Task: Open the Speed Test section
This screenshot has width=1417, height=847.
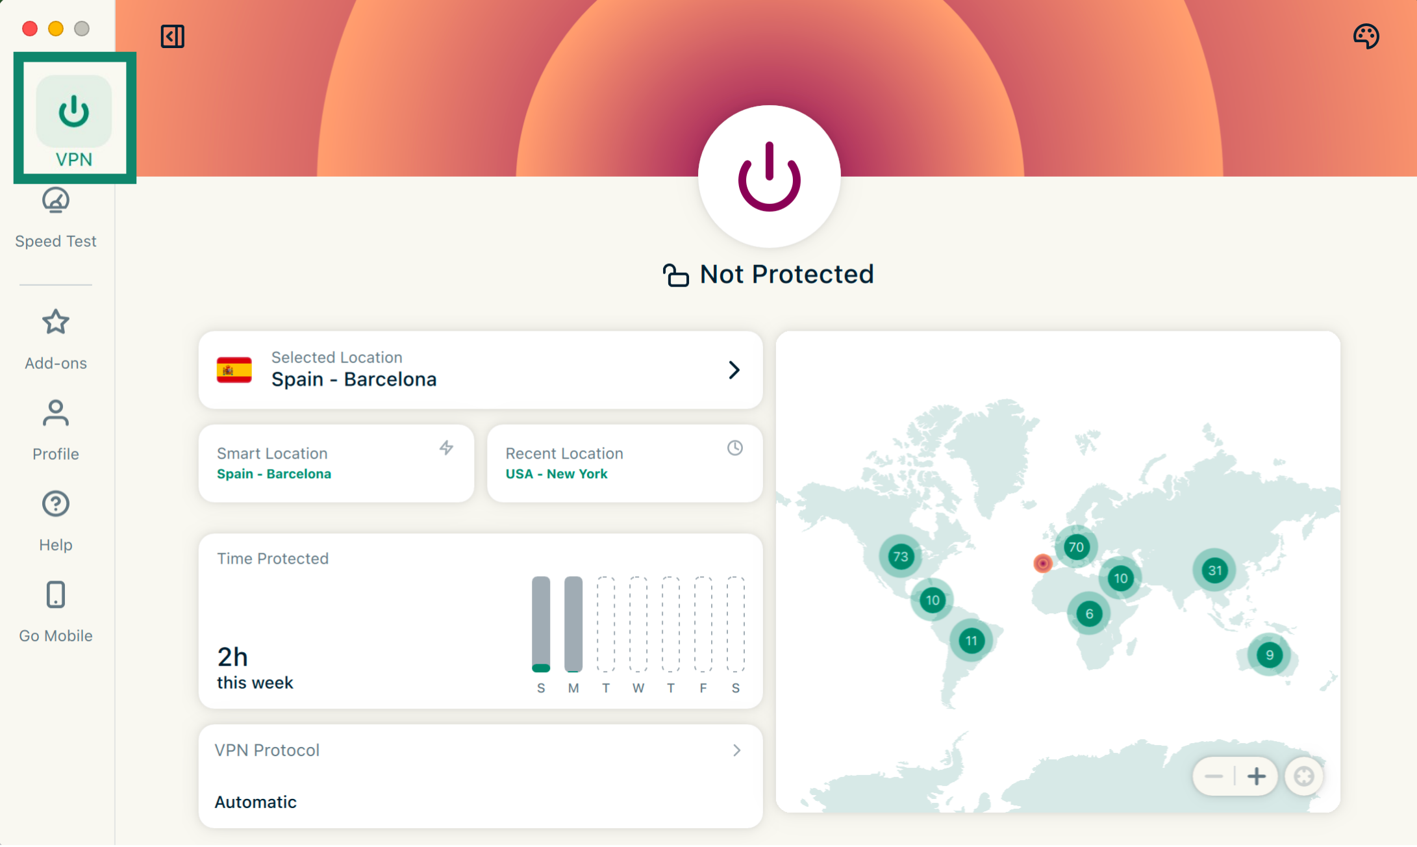Action: point(56,218)
